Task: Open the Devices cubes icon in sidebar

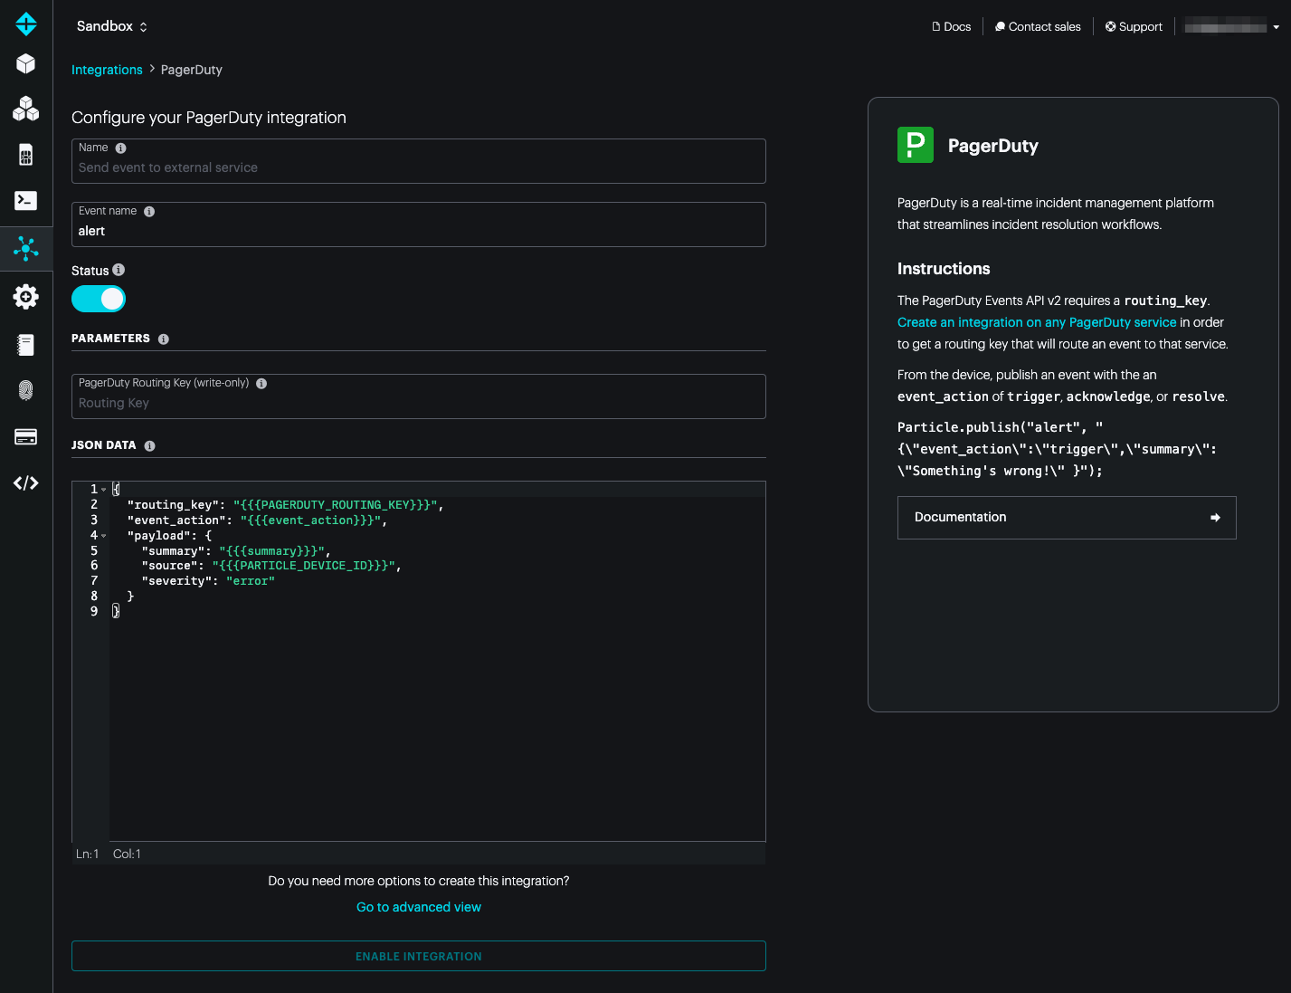Action: [26, 109]
